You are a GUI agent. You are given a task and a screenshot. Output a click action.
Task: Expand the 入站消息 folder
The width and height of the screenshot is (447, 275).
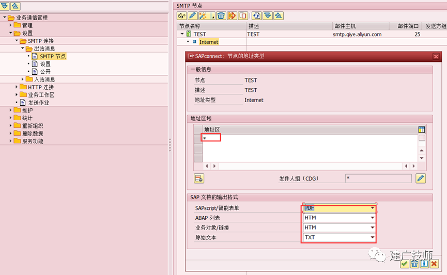(x=23, y=79)
